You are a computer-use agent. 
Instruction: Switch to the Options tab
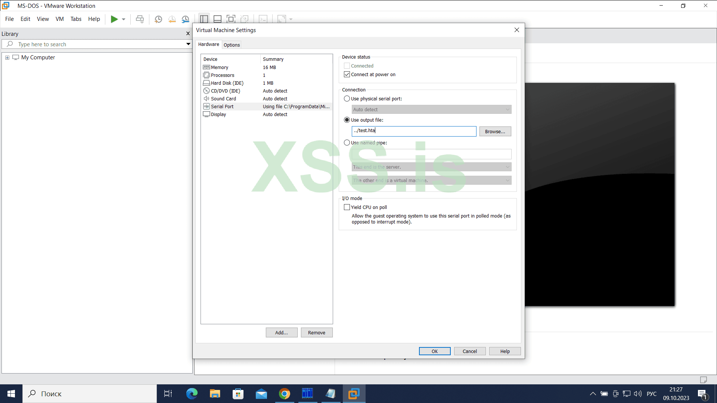coord(232,45)
